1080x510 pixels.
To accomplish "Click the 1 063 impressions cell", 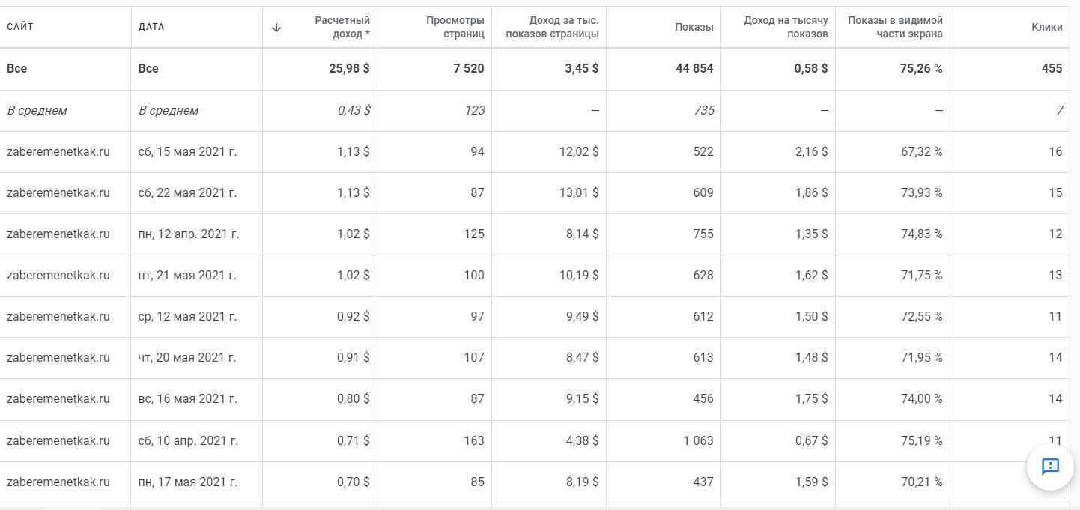I will [698, 441].
